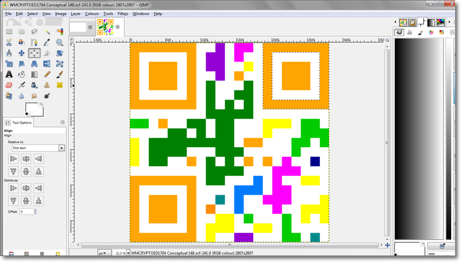This screenshot has width=462, height=263.
Task: Choose the Free Select lasso tool
Action: [34, 32]
